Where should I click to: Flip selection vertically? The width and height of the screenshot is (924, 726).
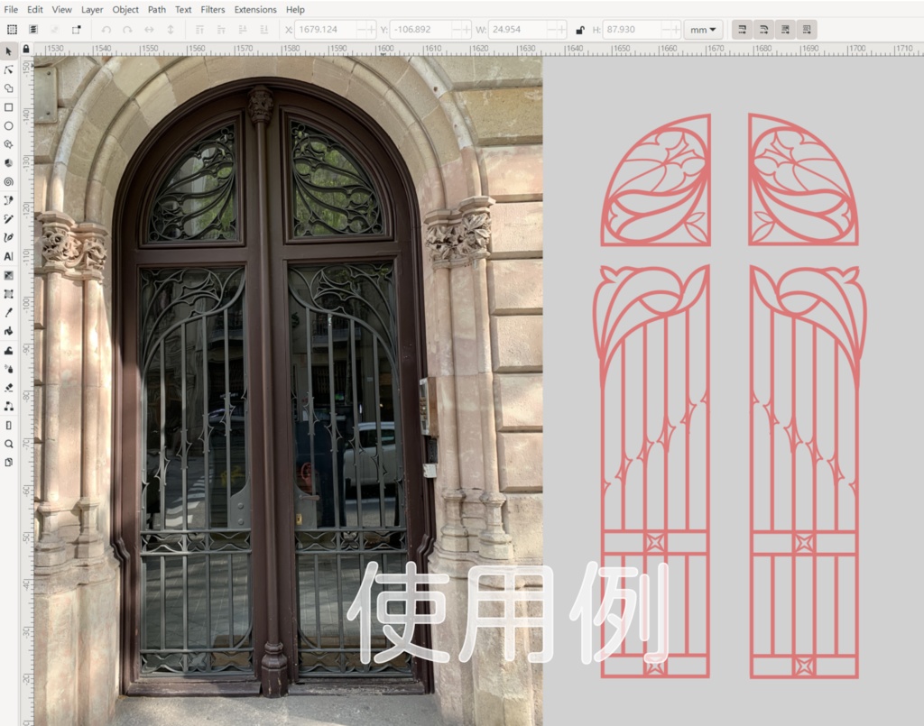coord(171,30)
